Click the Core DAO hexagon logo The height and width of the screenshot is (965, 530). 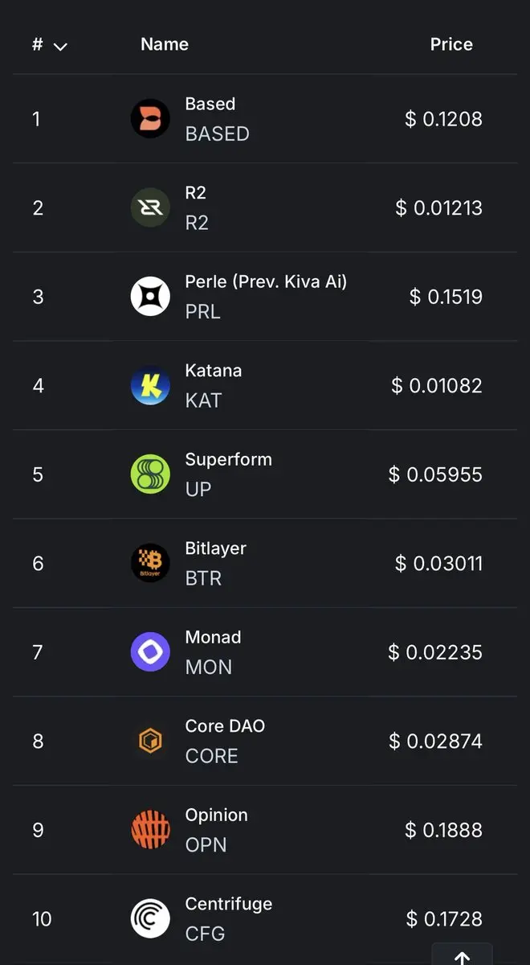point(150,741)
